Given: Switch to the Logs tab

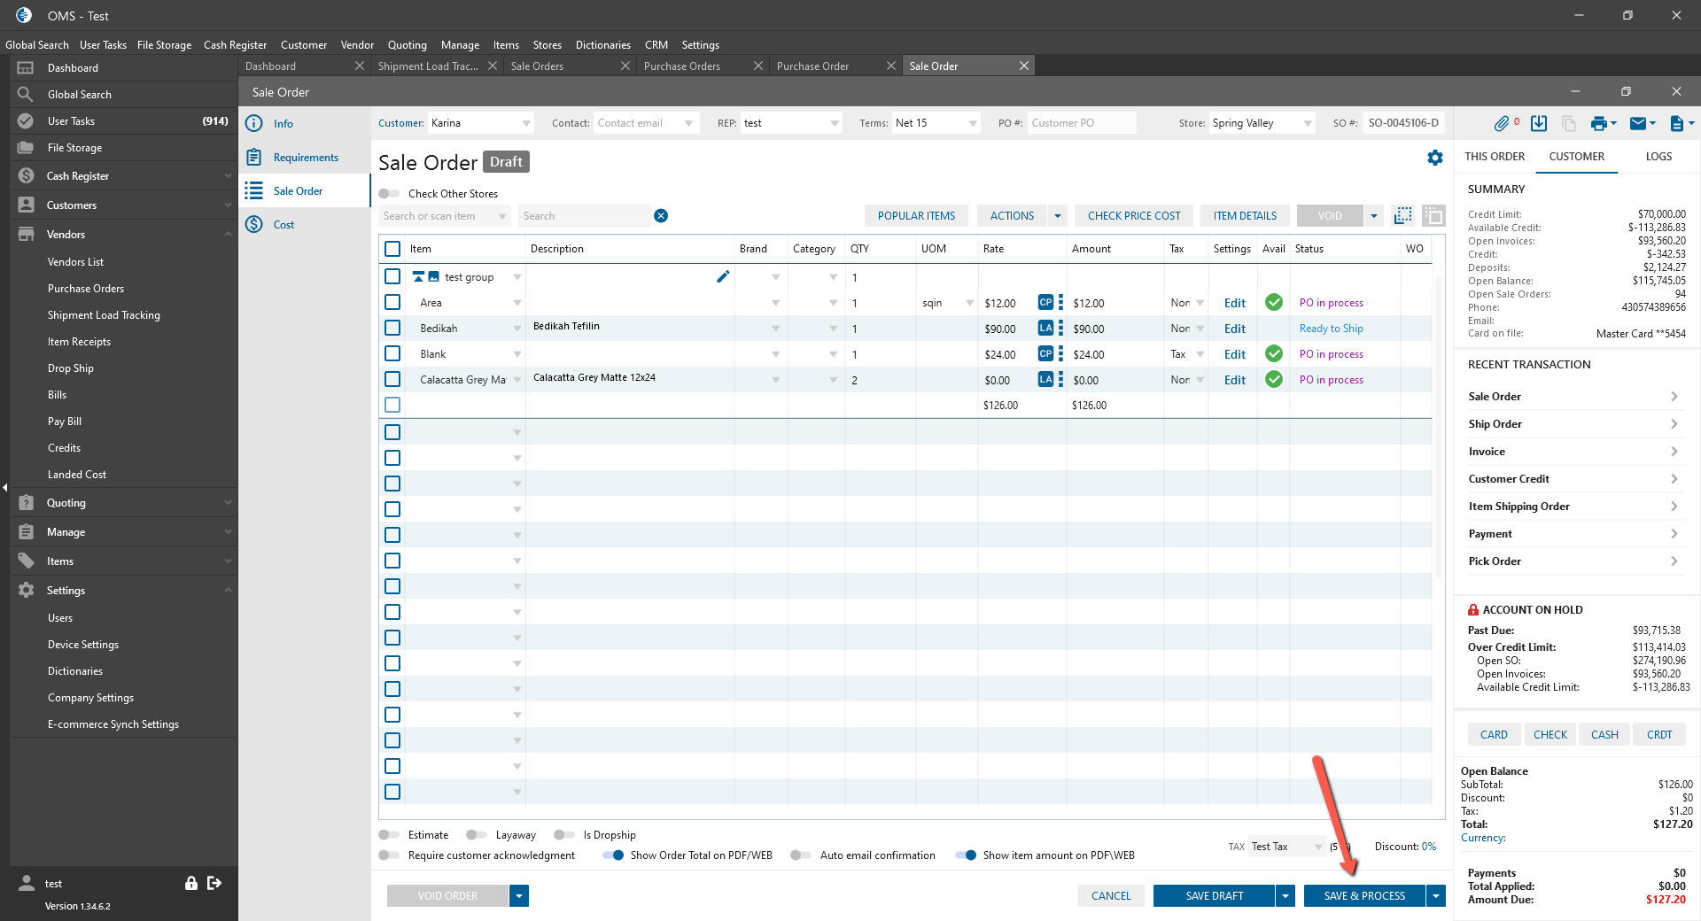Looking at the screenshot, I should [x=1658, y=157].
